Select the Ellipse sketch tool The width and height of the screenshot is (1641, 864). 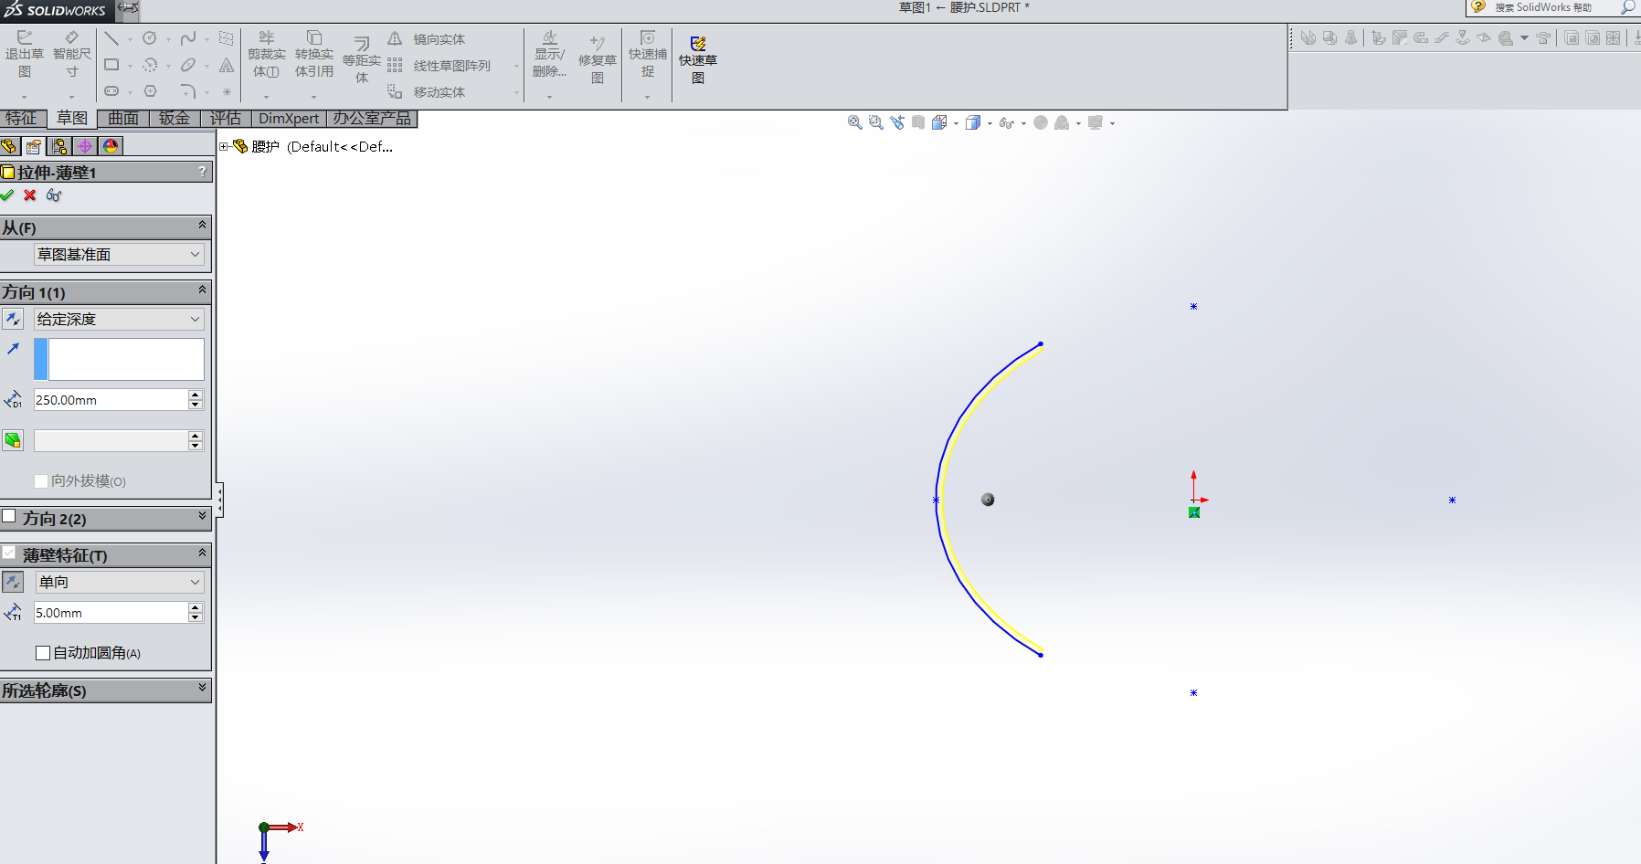coord(188,65)
